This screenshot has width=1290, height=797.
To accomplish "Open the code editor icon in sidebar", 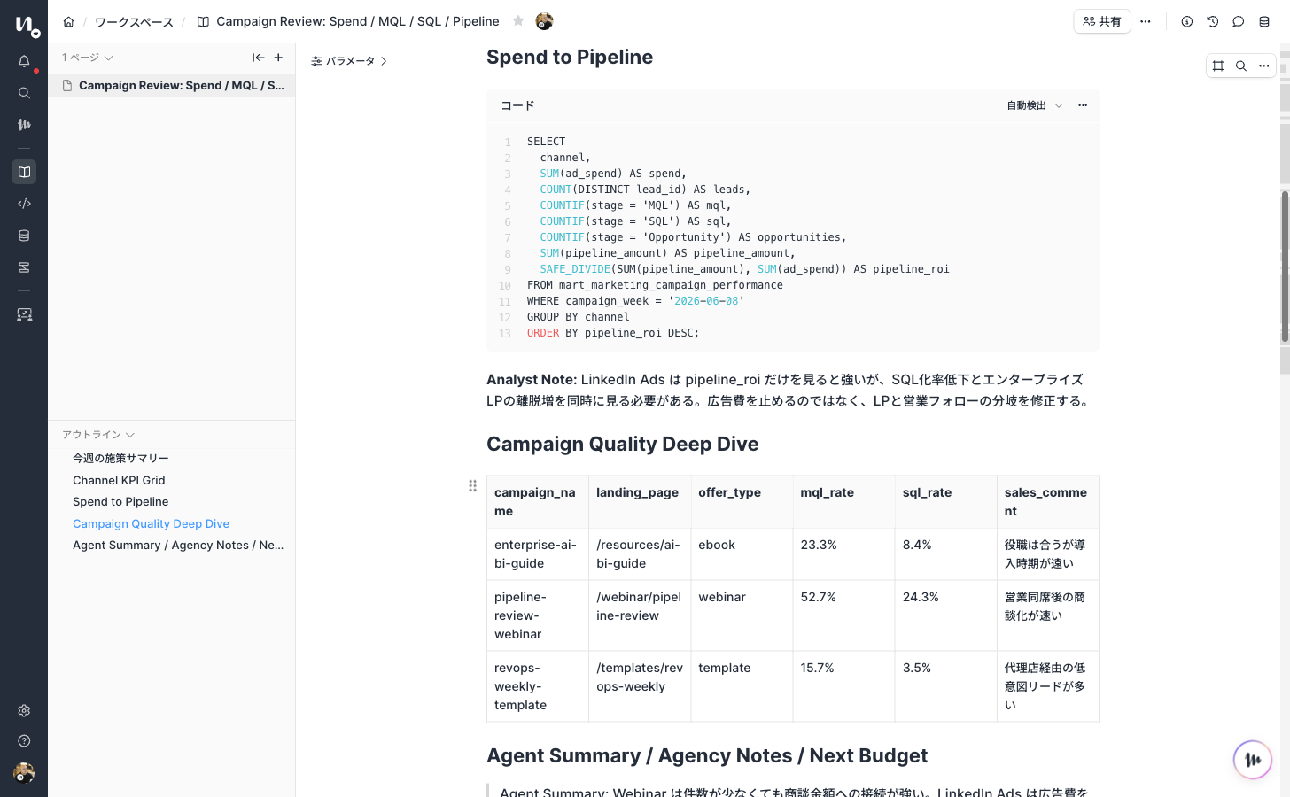I will [24, 204].
